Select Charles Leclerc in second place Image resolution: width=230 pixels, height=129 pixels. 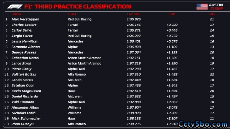click(x=24, y=25)
